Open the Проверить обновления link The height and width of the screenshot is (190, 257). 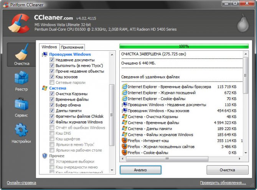(x=223, y=183)
